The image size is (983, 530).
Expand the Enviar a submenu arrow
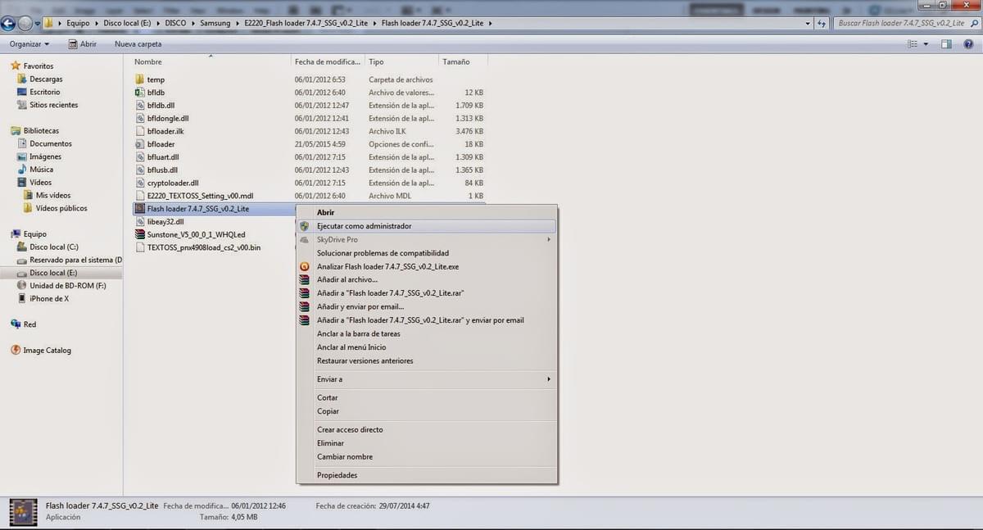pyautogui.click(x=549, y=379)
